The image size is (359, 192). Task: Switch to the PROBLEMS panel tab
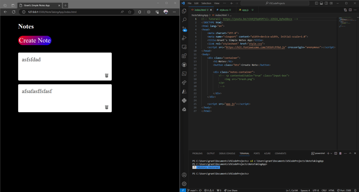tap(197, 153)
